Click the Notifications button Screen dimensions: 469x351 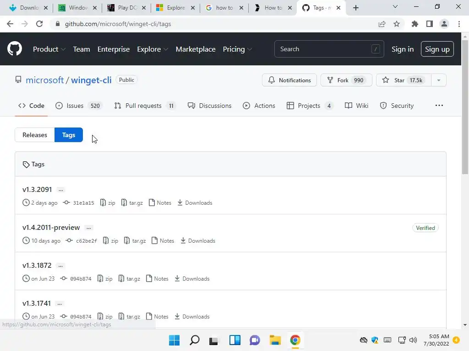[289, 80]
